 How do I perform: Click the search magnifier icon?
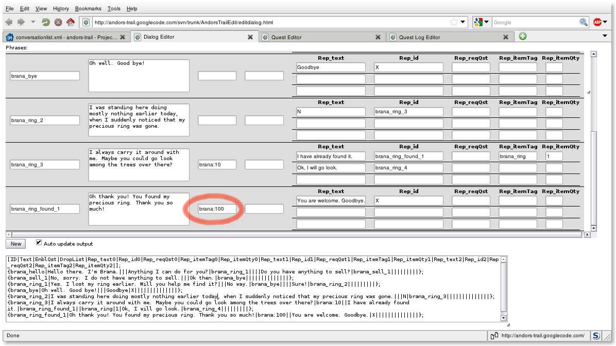click(x=583, y=22)
